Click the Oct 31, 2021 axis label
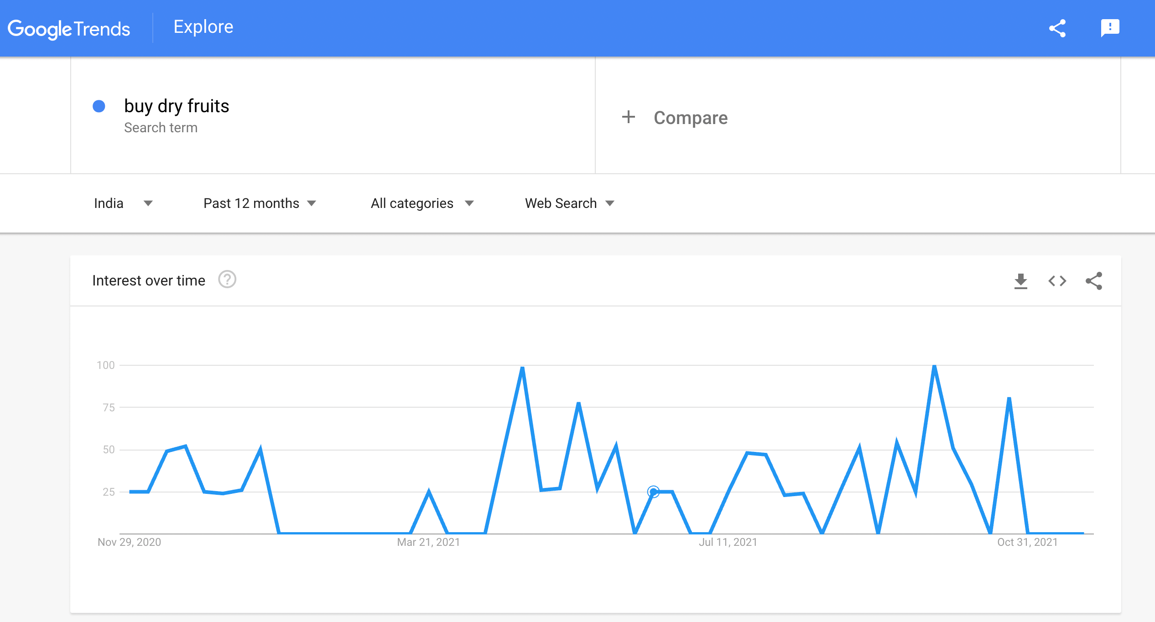 coord(1027,542)
